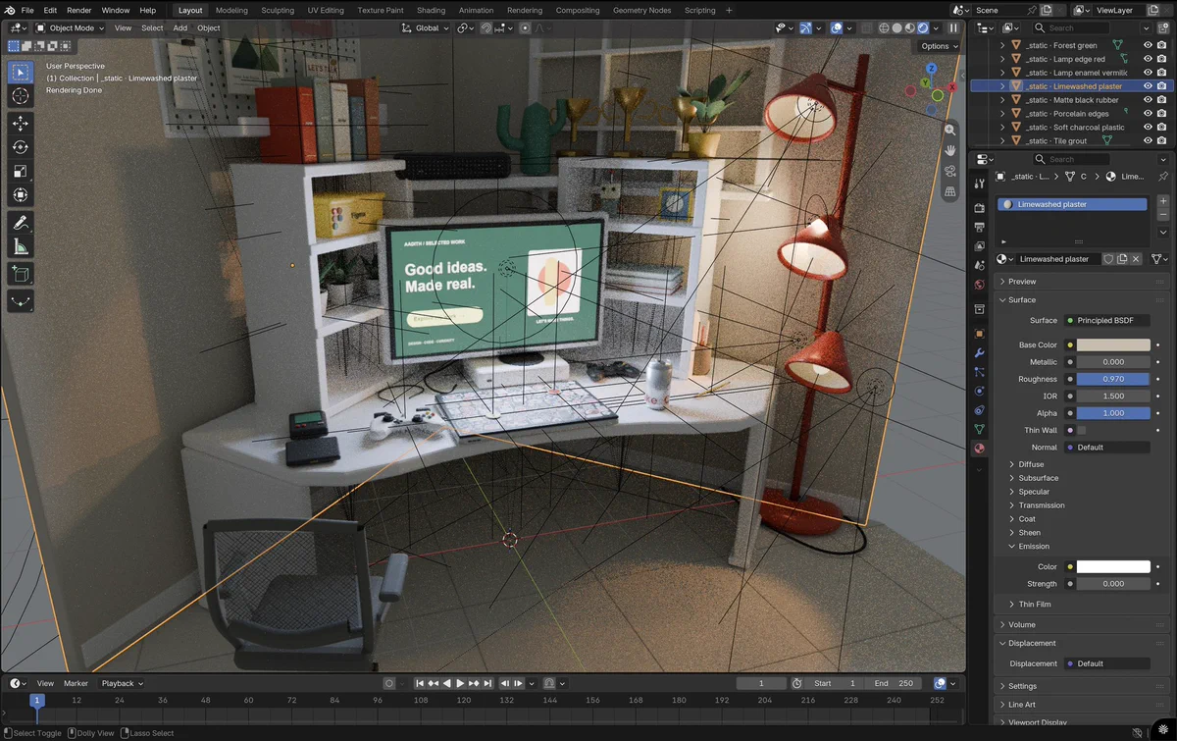This screenshot has width=1177, height=741.
Task: Activate the Move tool
Action: [x=21, y=123]
